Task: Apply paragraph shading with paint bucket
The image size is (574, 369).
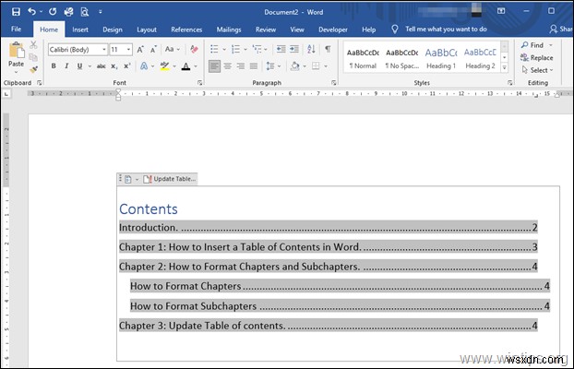Action: click(294, 66)
